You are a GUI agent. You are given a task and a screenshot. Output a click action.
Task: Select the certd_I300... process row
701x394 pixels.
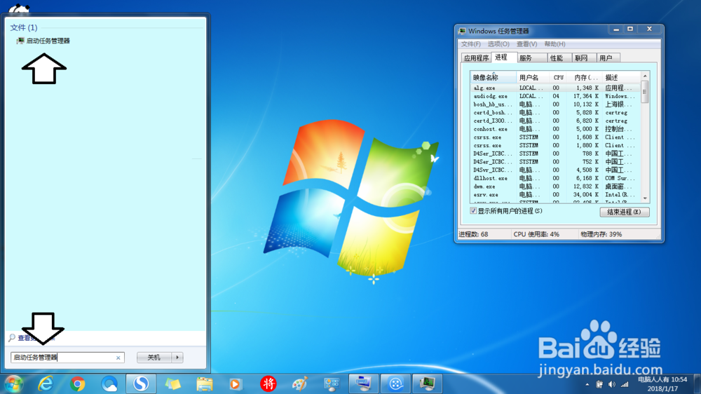tap(555, 121)
